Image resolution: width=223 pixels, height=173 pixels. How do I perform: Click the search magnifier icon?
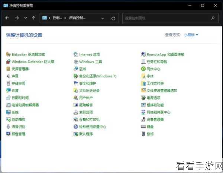click(213, 18)
